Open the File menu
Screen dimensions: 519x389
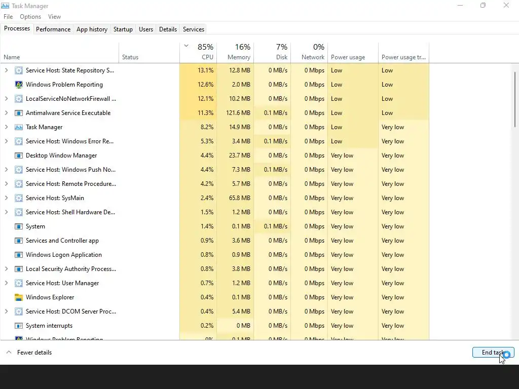8,17
